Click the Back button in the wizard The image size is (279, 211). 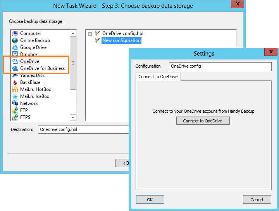(122, 163)
